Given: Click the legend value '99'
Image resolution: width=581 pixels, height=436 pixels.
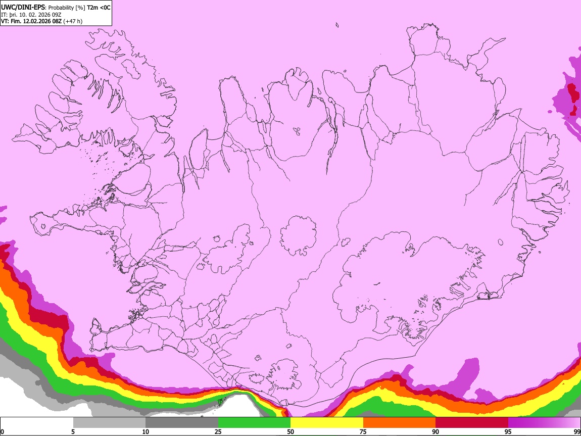Looking at the screenshot, I should 577,431.
